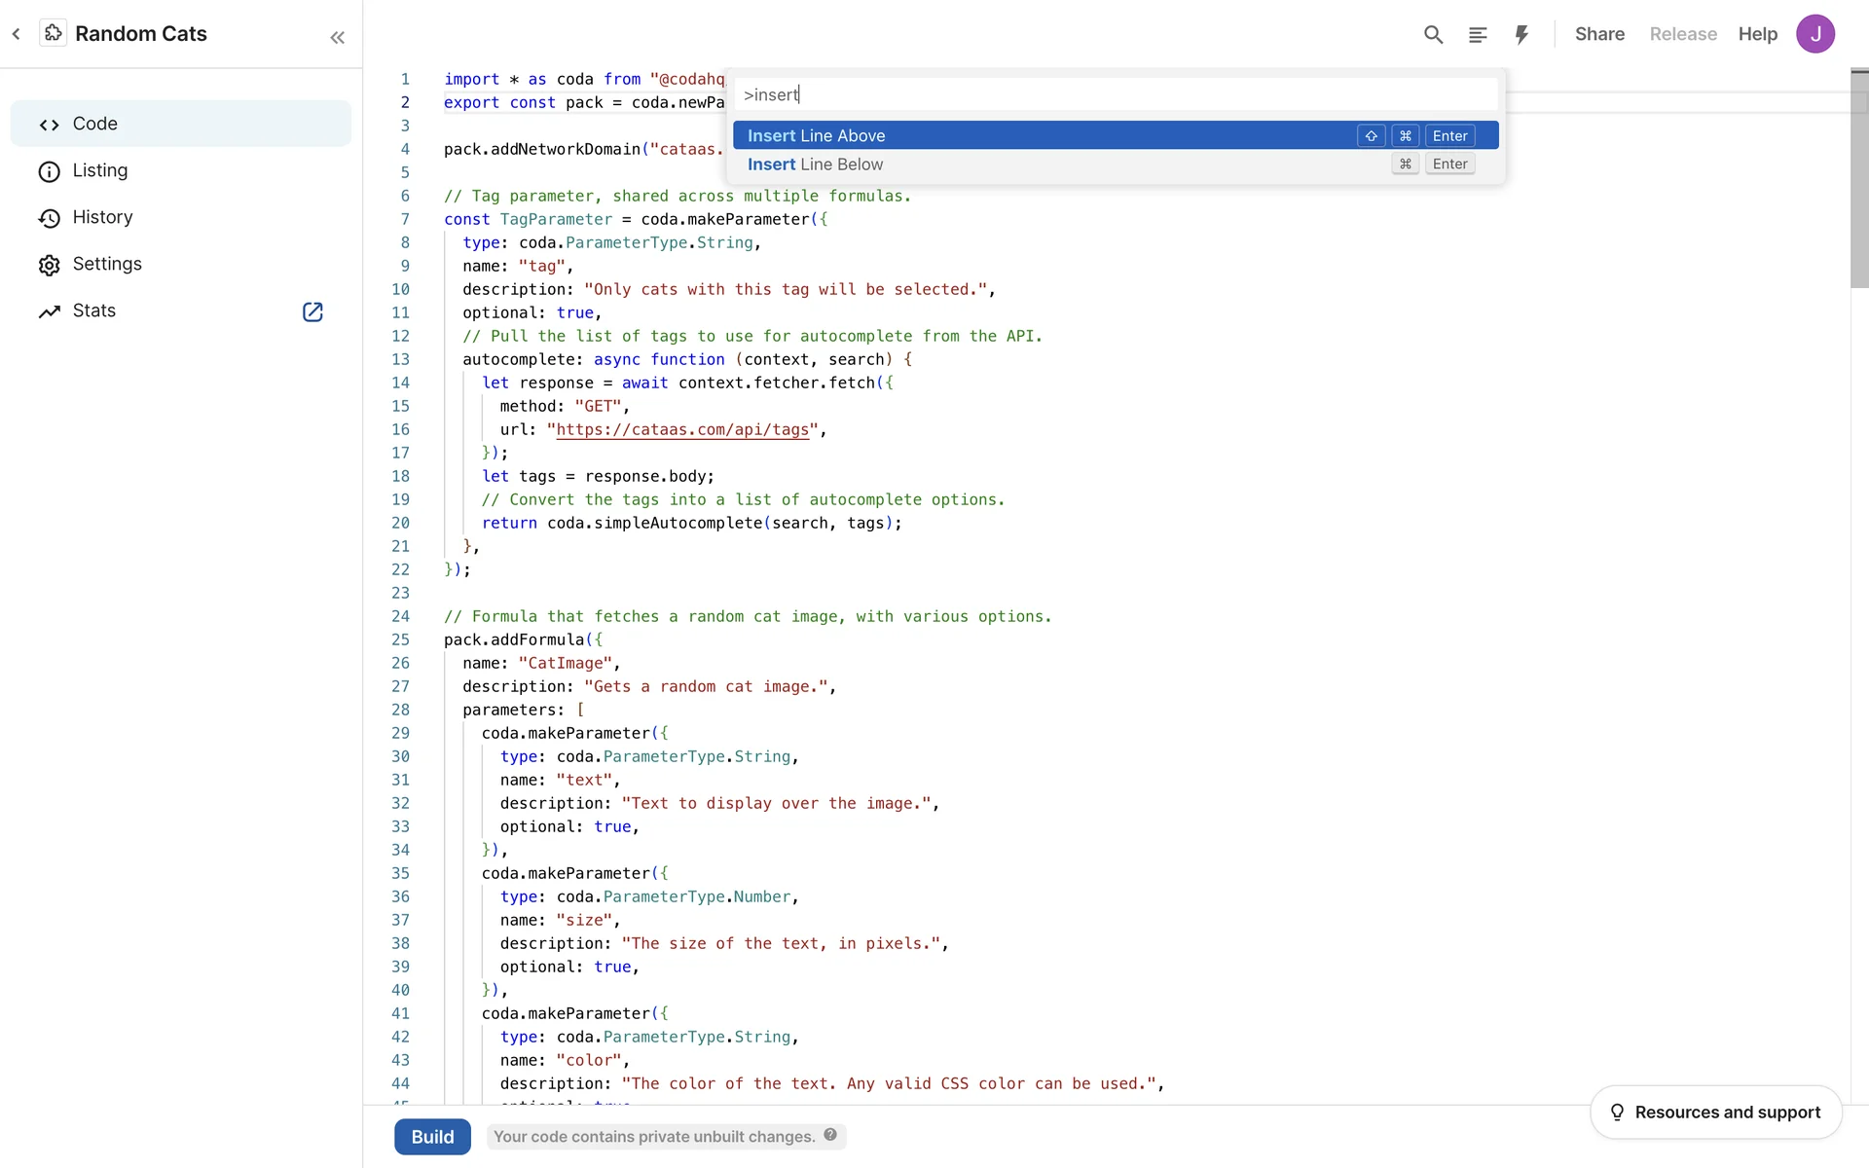Image resolution: width=1869 pixels, height=1168 pixels.
Task: Open the Help menu
Action: point(1757,34)
